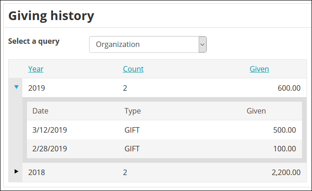Screen dimensions: 312x191
Task: Collapse the 2019 row with blue triangle
Action: click(x=16, y=87)
